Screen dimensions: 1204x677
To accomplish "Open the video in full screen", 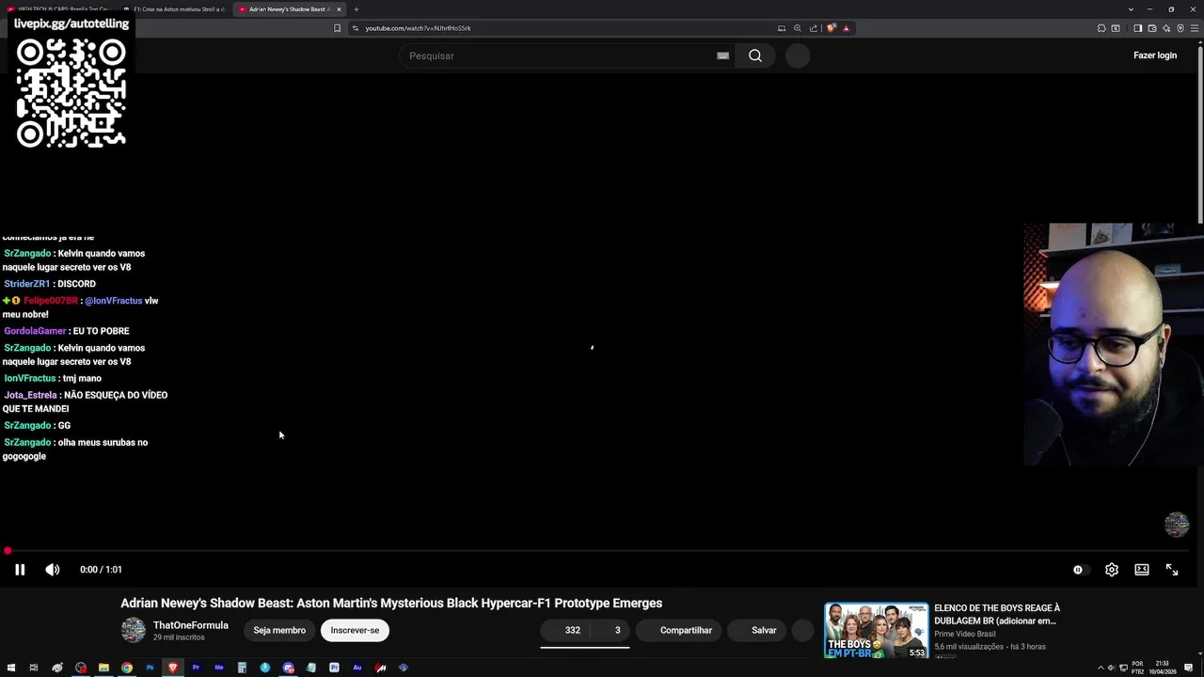I will pyautogui.click(x=1172, y=570).
